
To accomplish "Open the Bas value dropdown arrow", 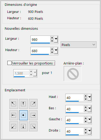I will (x=89, y=109).
